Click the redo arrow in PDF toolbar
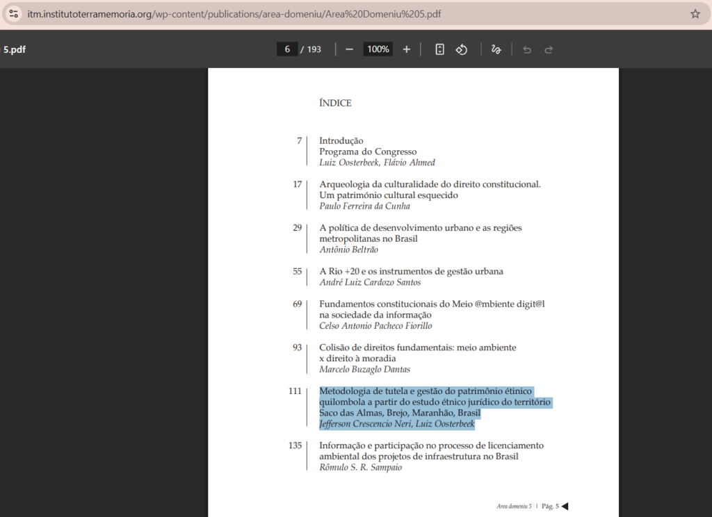This screenshot has width=712, height=517. point(549,49)
